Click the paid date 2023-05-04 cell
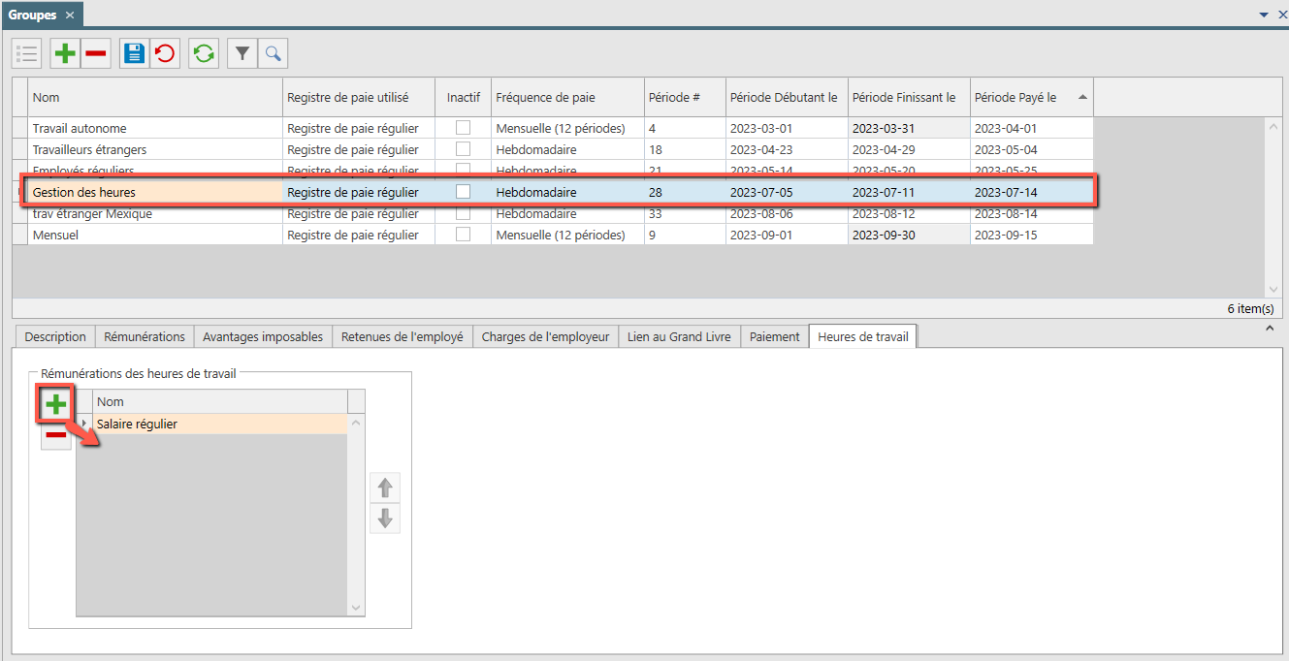 point(1032,149)
